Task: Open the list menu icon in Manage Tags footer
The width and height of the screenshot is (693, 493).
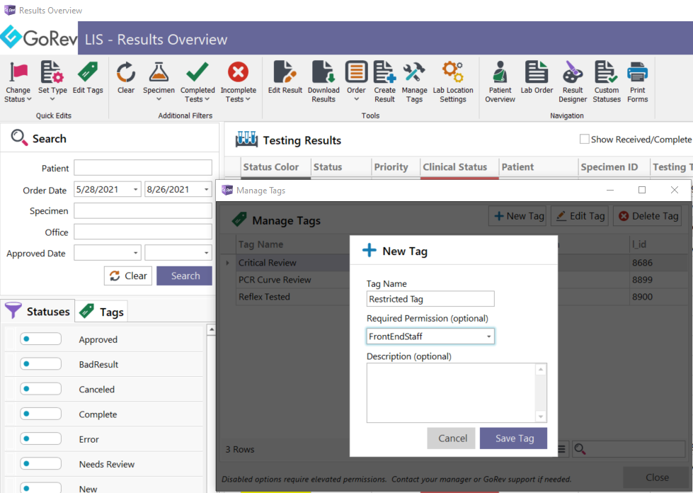Action: pos(561,449)
